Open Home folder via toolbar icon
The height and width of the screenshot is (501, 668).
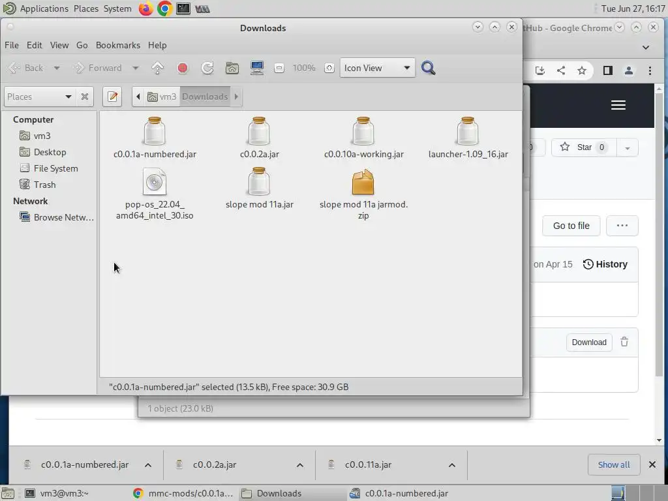pyautogui.click(x=232, y=68)
